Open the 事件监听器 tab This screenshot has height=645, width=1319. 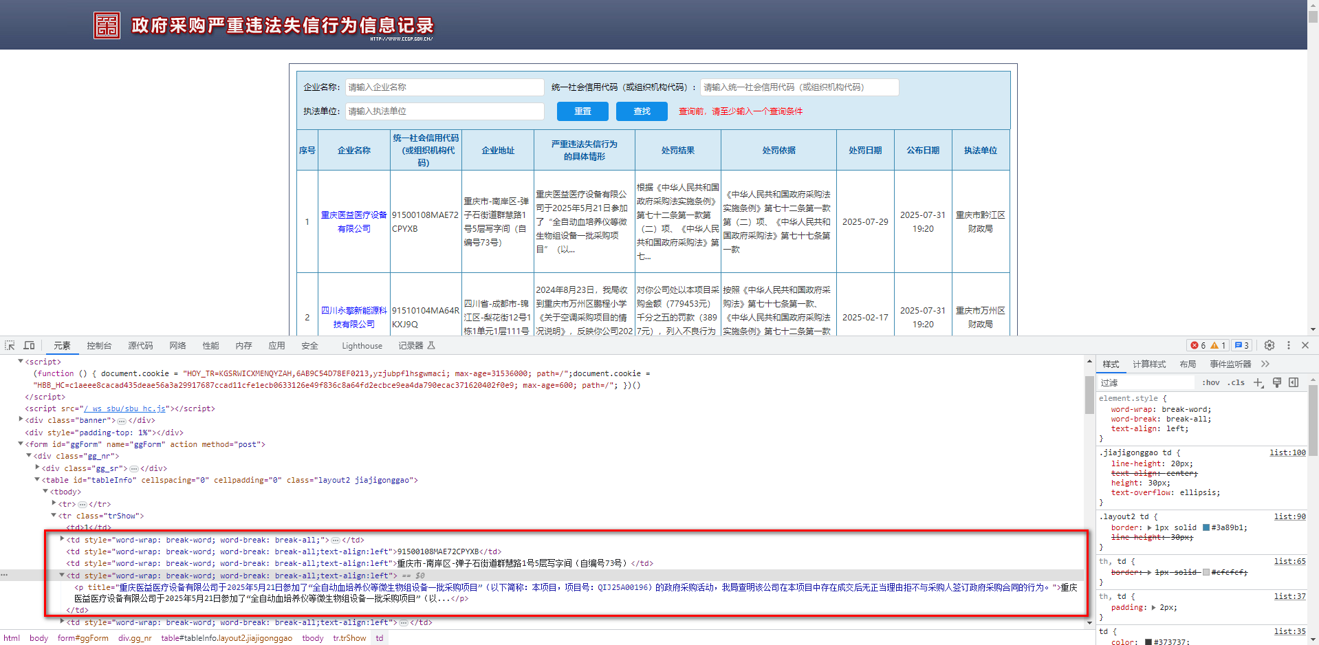click(x=1230, y=364)
